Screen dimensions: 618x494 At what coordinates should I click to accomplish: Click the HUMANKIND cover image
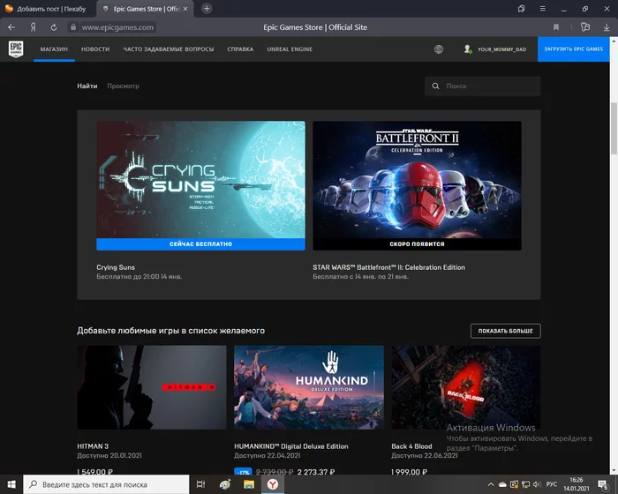(x=309, y=387)
